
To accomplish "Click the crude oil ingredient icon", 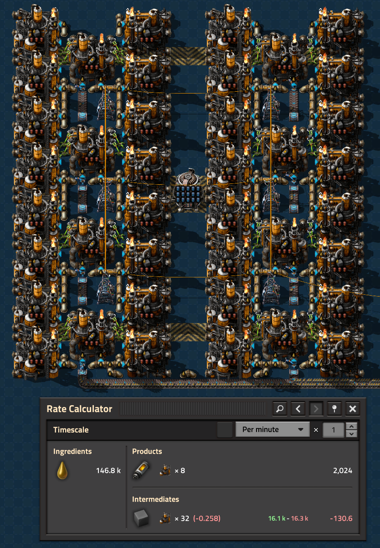I will click(62, 470).
